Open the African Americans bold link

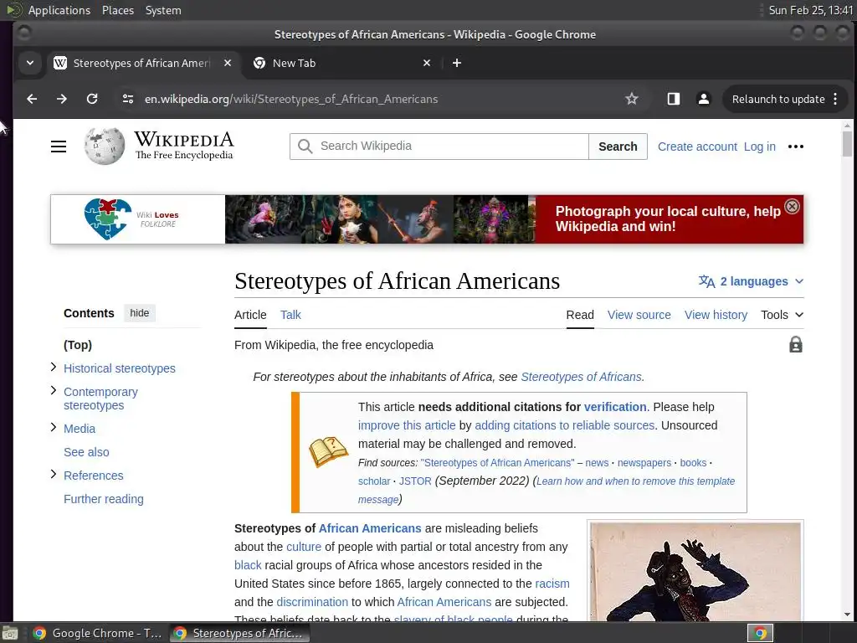[370, 528]
